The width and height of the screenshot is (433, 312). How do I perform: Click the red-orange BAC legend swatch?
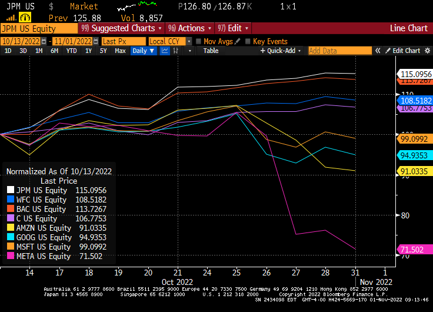(11, 208)
